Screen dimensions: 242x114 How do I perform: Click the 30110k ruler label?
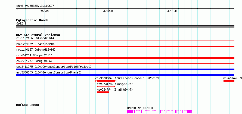[x=172, y=11]
